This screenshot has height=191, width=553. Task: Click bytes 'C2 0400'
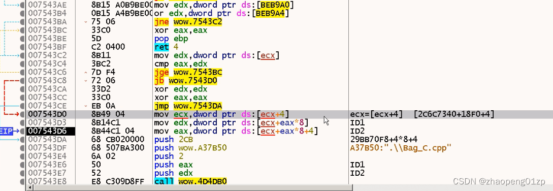108,47
